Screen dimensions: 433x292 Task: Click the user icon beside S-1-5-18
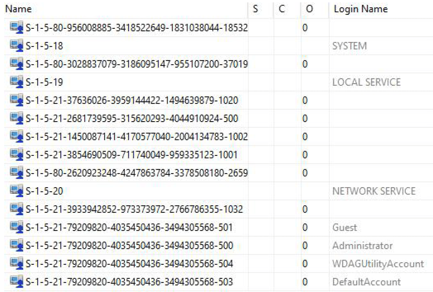(x=17, y=46)
